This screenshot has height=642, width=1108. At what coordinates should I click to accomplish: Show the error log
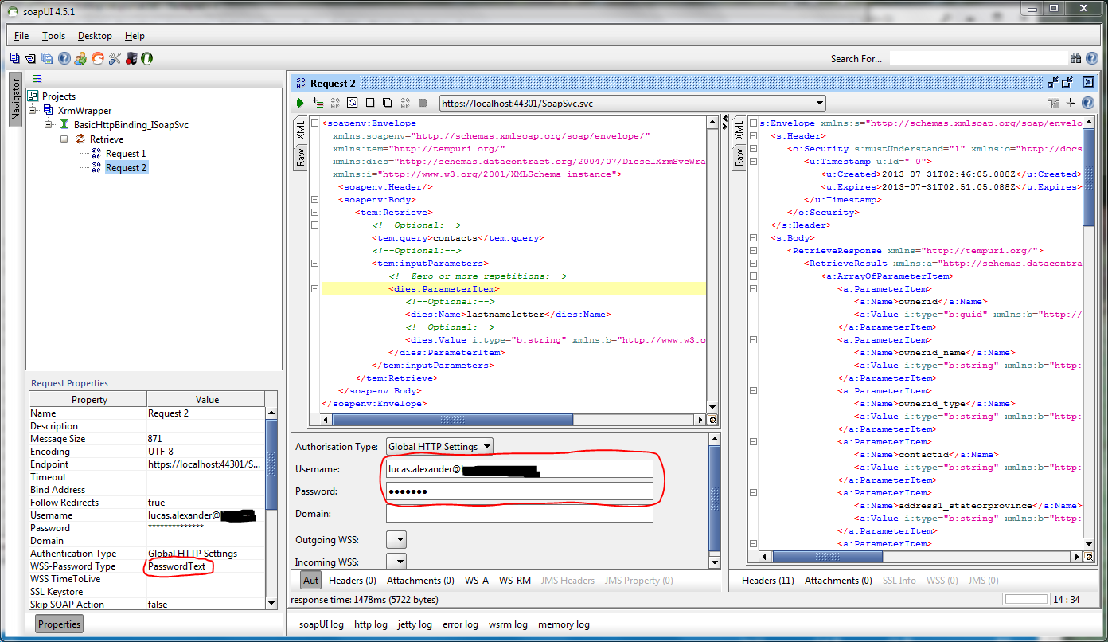point(460,624)
